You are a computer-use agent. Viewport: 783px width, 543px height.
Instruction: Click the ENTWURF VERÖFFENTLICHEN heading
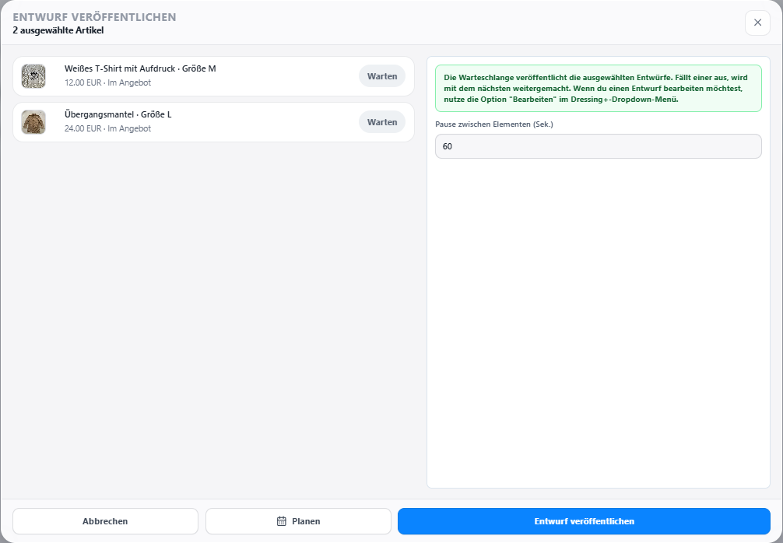coord(94,17)
